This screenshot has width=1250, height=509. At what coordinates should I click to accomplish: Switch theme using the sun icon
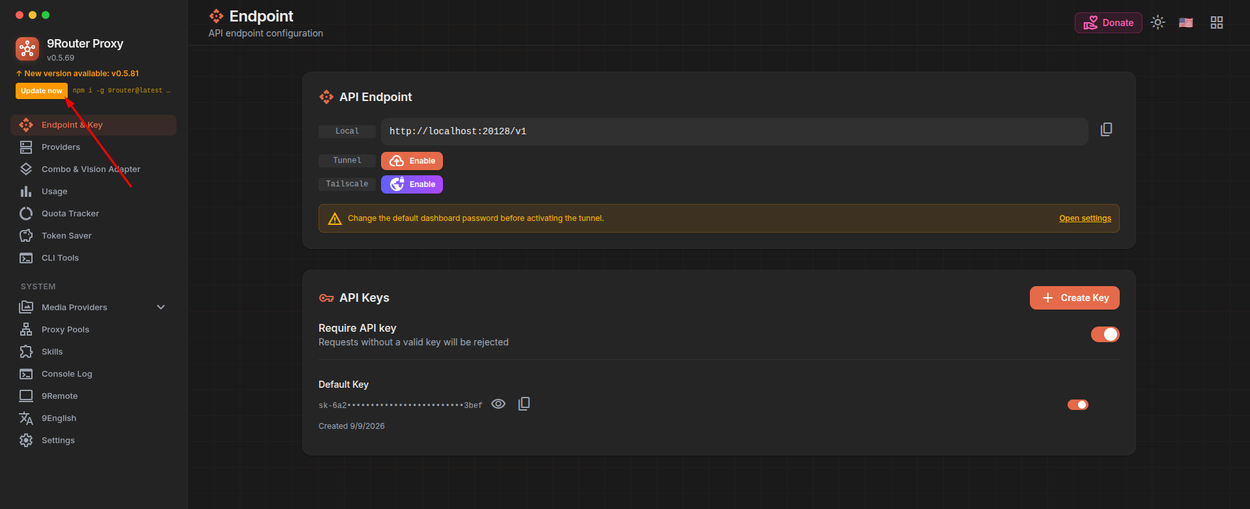tap(1158, 22)
